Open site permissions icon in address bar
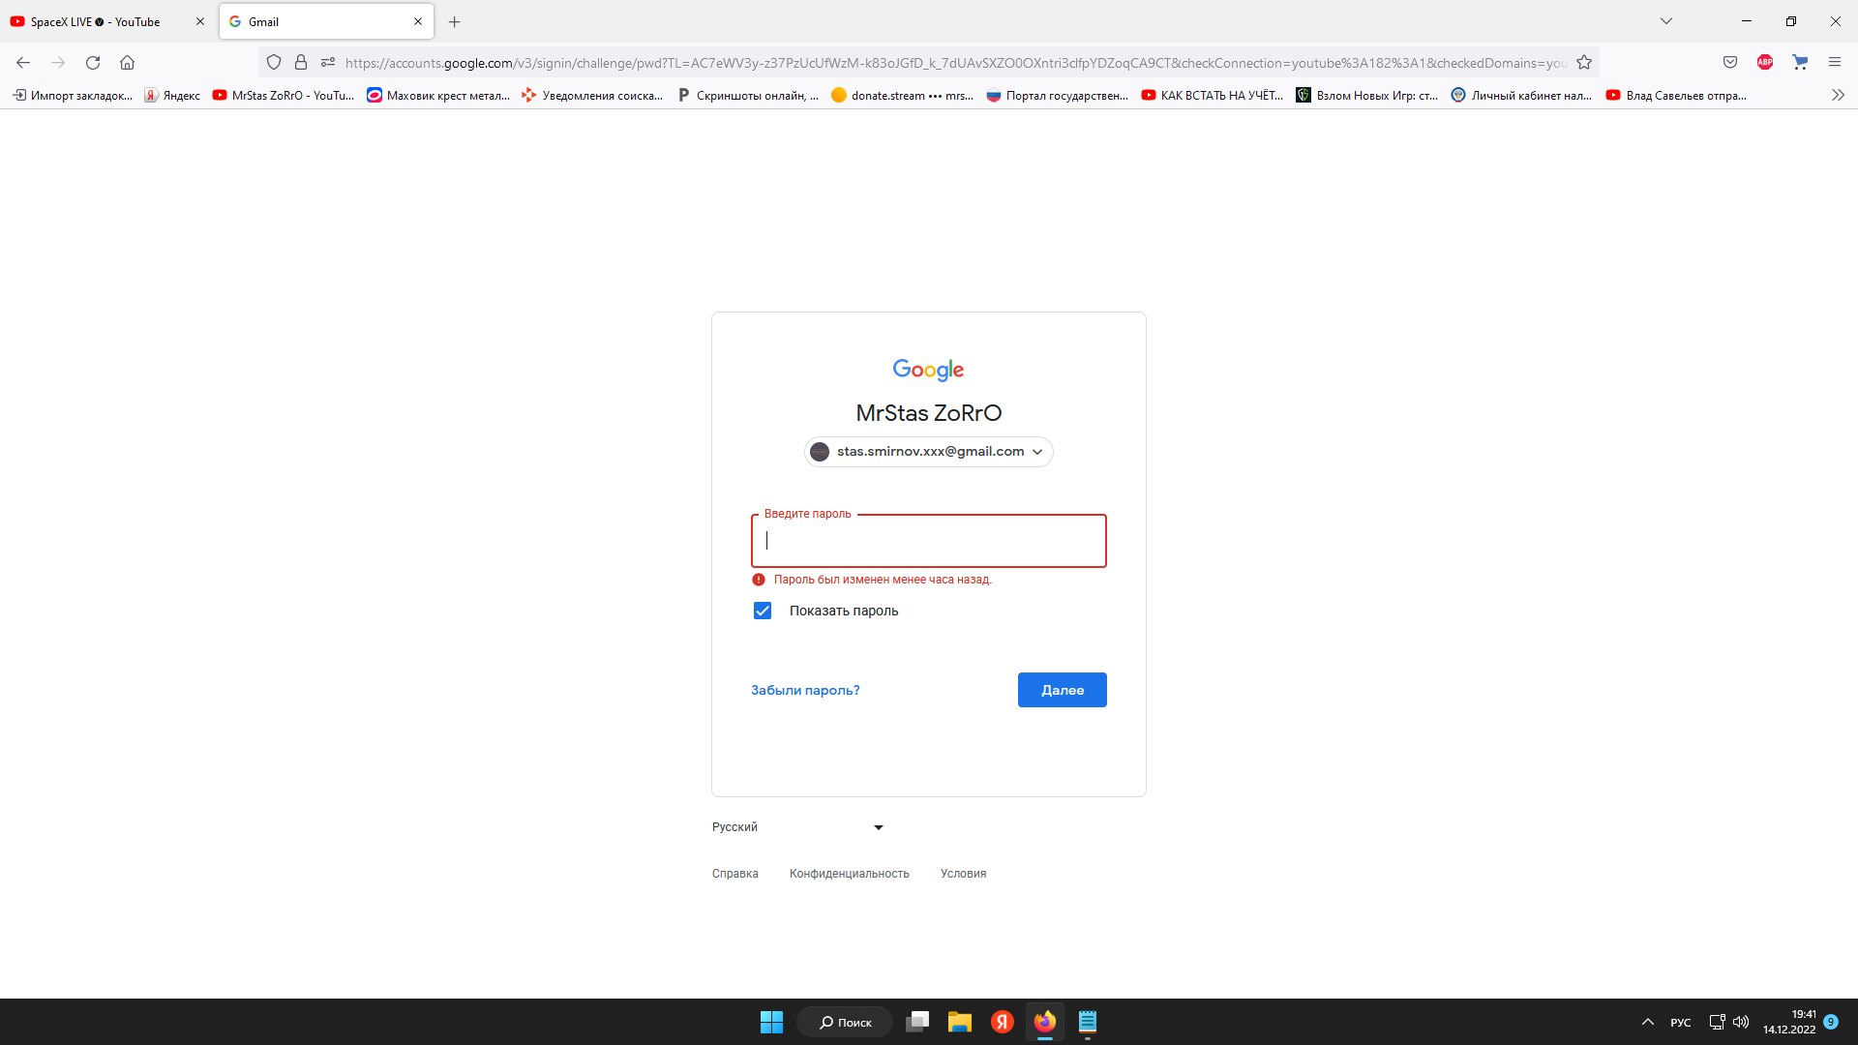This screenshot has width=1858, height=1045. tap(328, 63)
